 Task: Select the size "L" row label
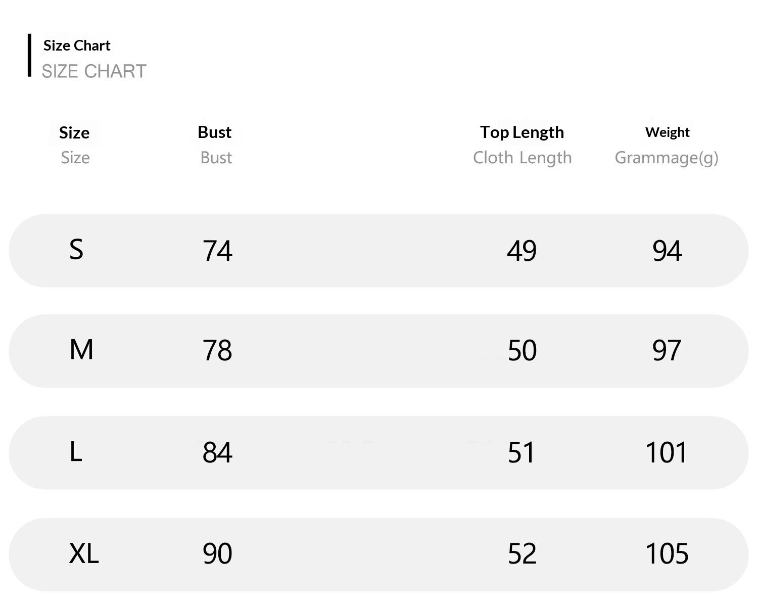pos(76,451)
